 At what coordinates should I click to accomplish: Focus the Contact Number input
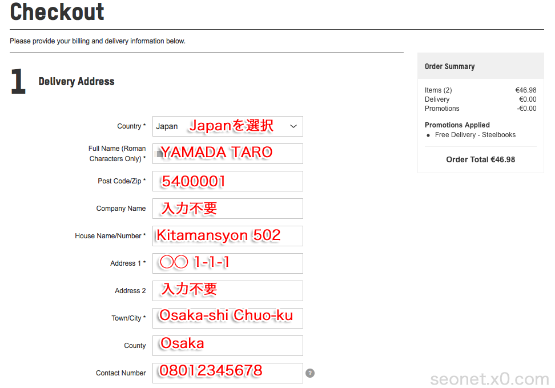coord(227,373)
